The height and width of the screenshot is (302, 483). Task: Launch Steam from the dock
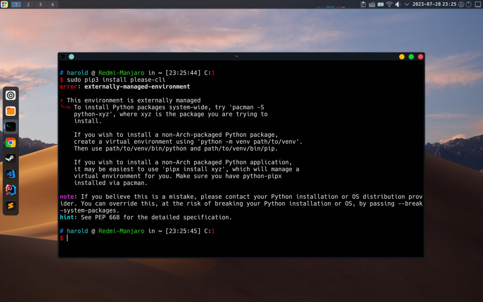(x=11, y=159)
